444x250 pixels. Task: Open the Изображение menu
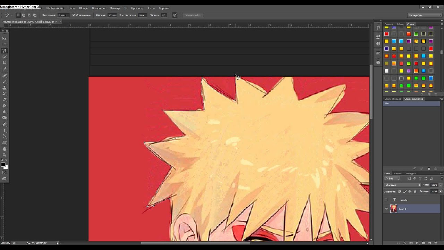tap(55, 8)
